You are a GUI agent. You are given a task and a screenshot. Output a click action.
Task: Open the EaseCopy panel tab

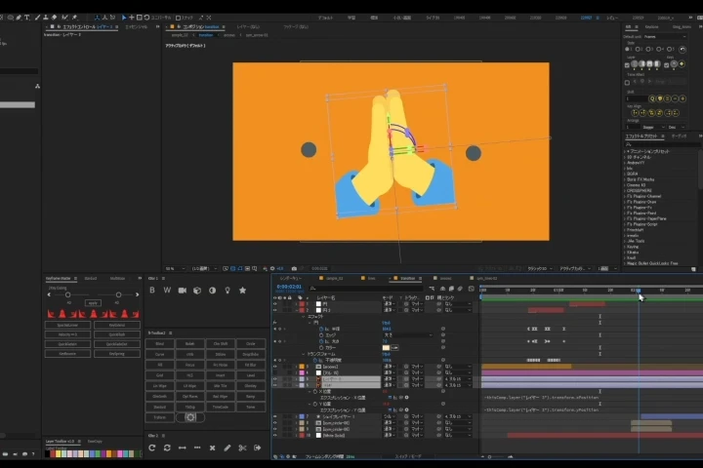tap(95, 441)
